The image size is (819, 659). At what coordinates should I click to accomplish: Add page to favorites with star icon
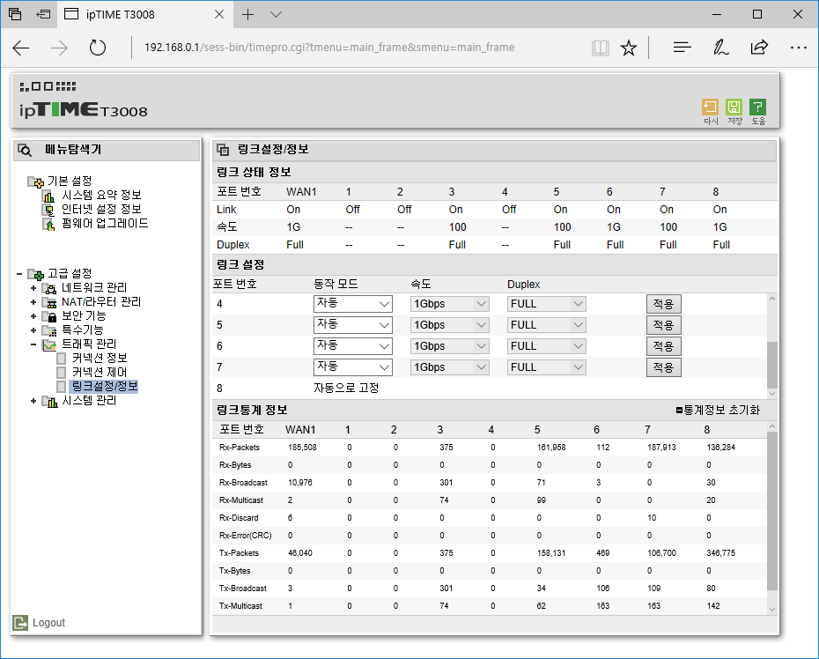[629, 48]
